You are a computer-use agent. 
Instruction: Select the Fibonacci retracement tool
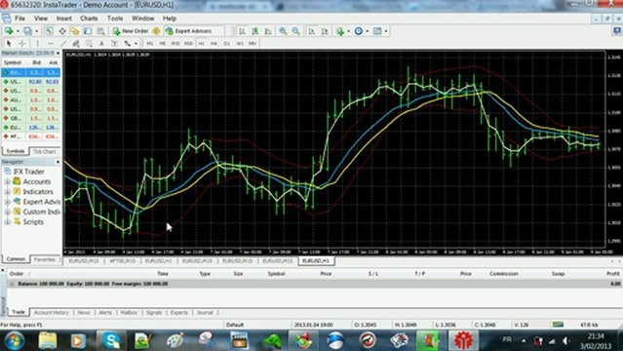coord(89,43)
